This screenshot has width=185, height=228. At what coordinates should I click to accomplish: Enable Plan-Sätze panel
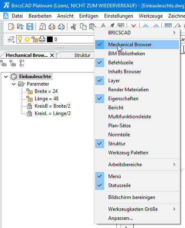(x=137, y=126)
